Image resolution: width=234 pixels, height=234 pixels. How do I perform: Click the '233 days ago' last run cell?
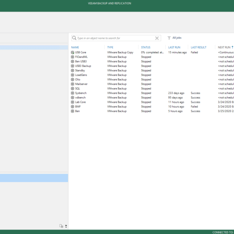(176, 93)
